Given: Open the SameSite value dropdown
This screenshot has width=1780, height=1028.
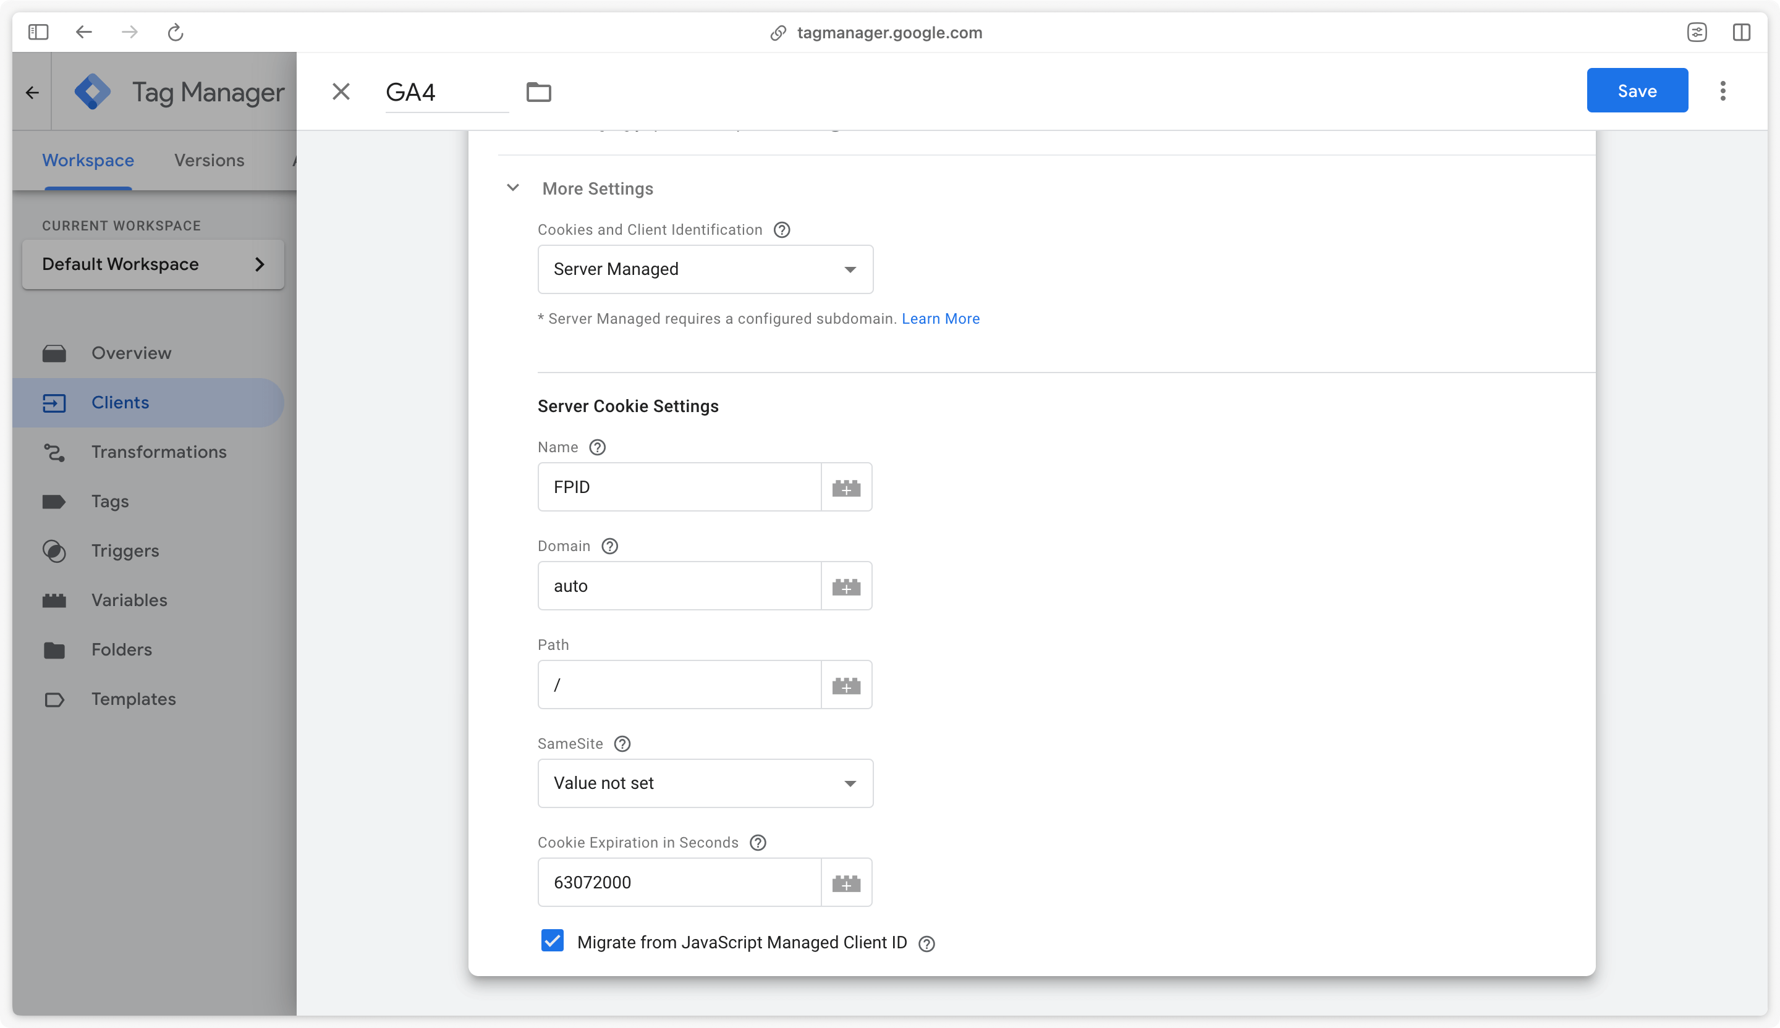Looking at the screenshot, I should pos(705,783).
